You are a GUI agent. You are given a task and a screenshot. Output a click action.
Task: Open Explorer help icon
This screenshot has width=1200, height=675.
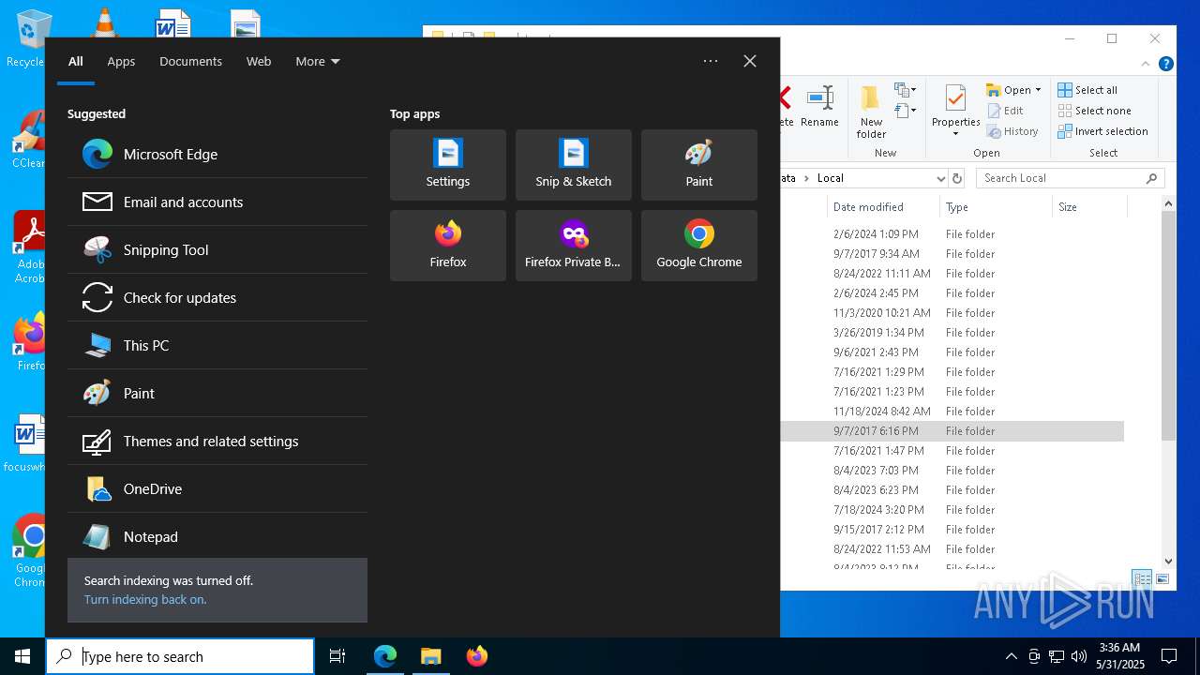click(x=1166, y=64)
